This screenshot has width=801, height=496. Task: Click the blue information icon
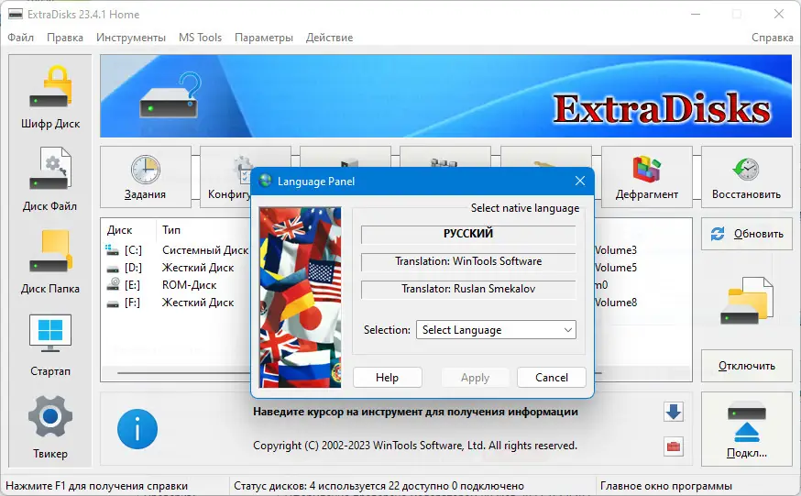(137, 429)
